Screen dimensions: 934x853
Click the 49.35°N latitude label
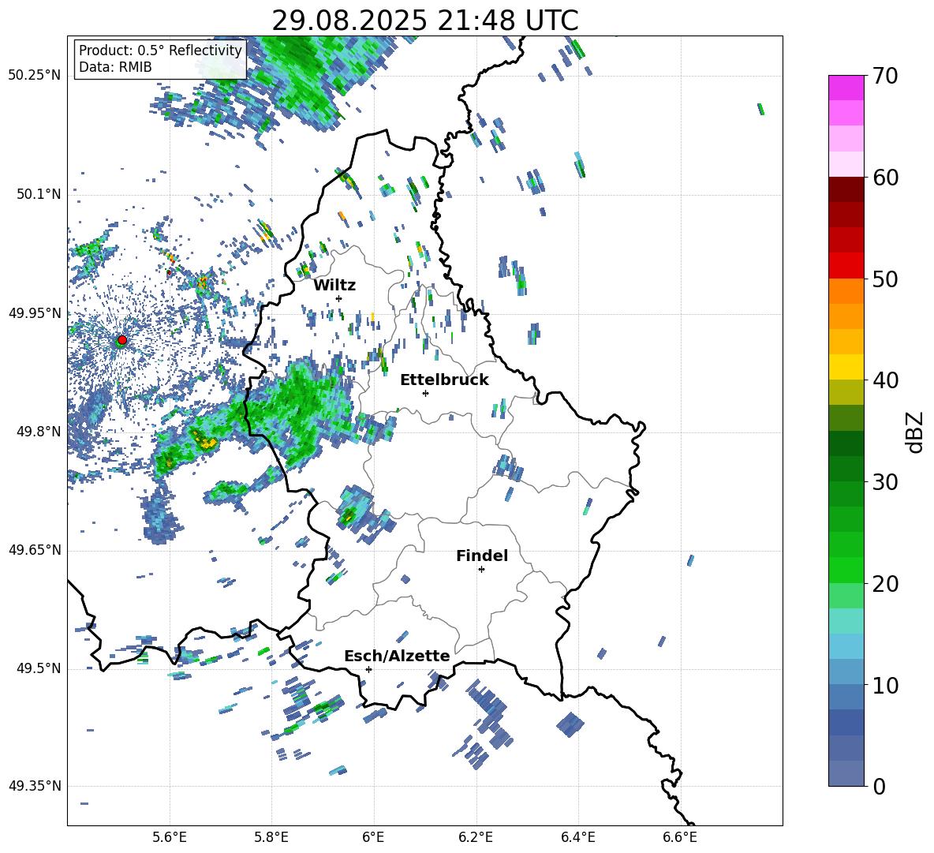pyautogui.click(x=35, y=786)
